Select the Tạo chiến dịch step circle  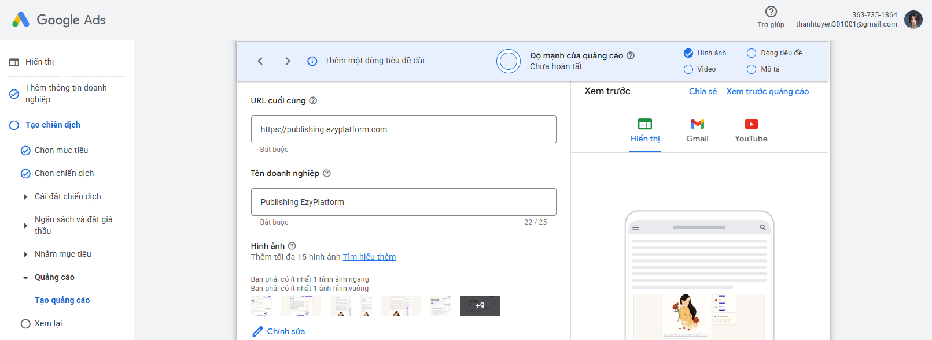coord(14,125)
